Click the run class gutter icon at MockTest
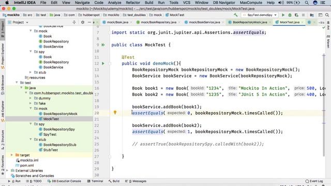 (x=103, y=45)
